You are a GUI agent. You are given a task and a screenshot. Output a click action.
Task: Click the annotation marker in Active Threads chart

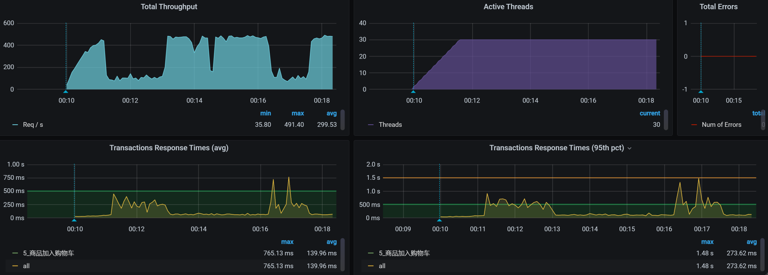(x=413, y=91)
